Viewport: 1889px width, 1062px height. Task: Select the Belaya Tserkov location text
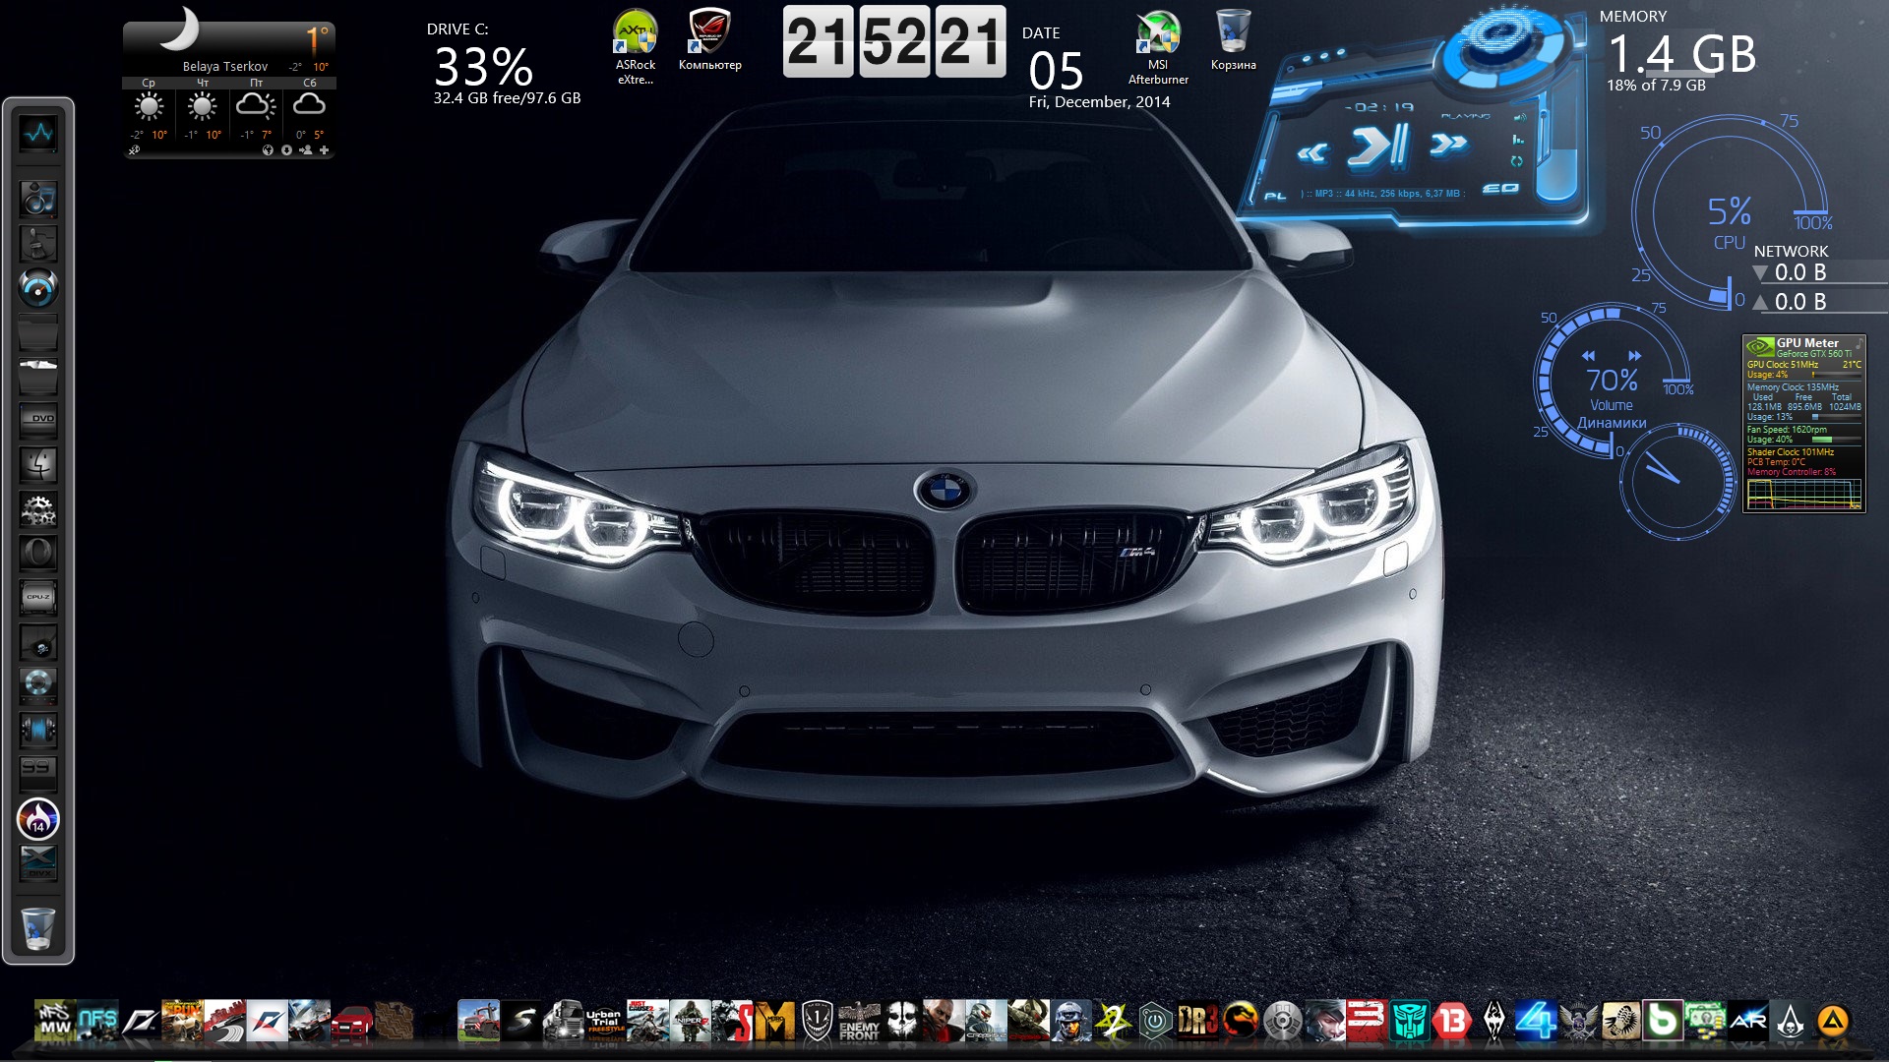coord(224,67)
